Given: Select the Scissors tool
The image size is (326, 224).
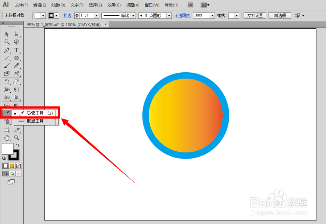Looking at the screenshot, I should point(16,74).
